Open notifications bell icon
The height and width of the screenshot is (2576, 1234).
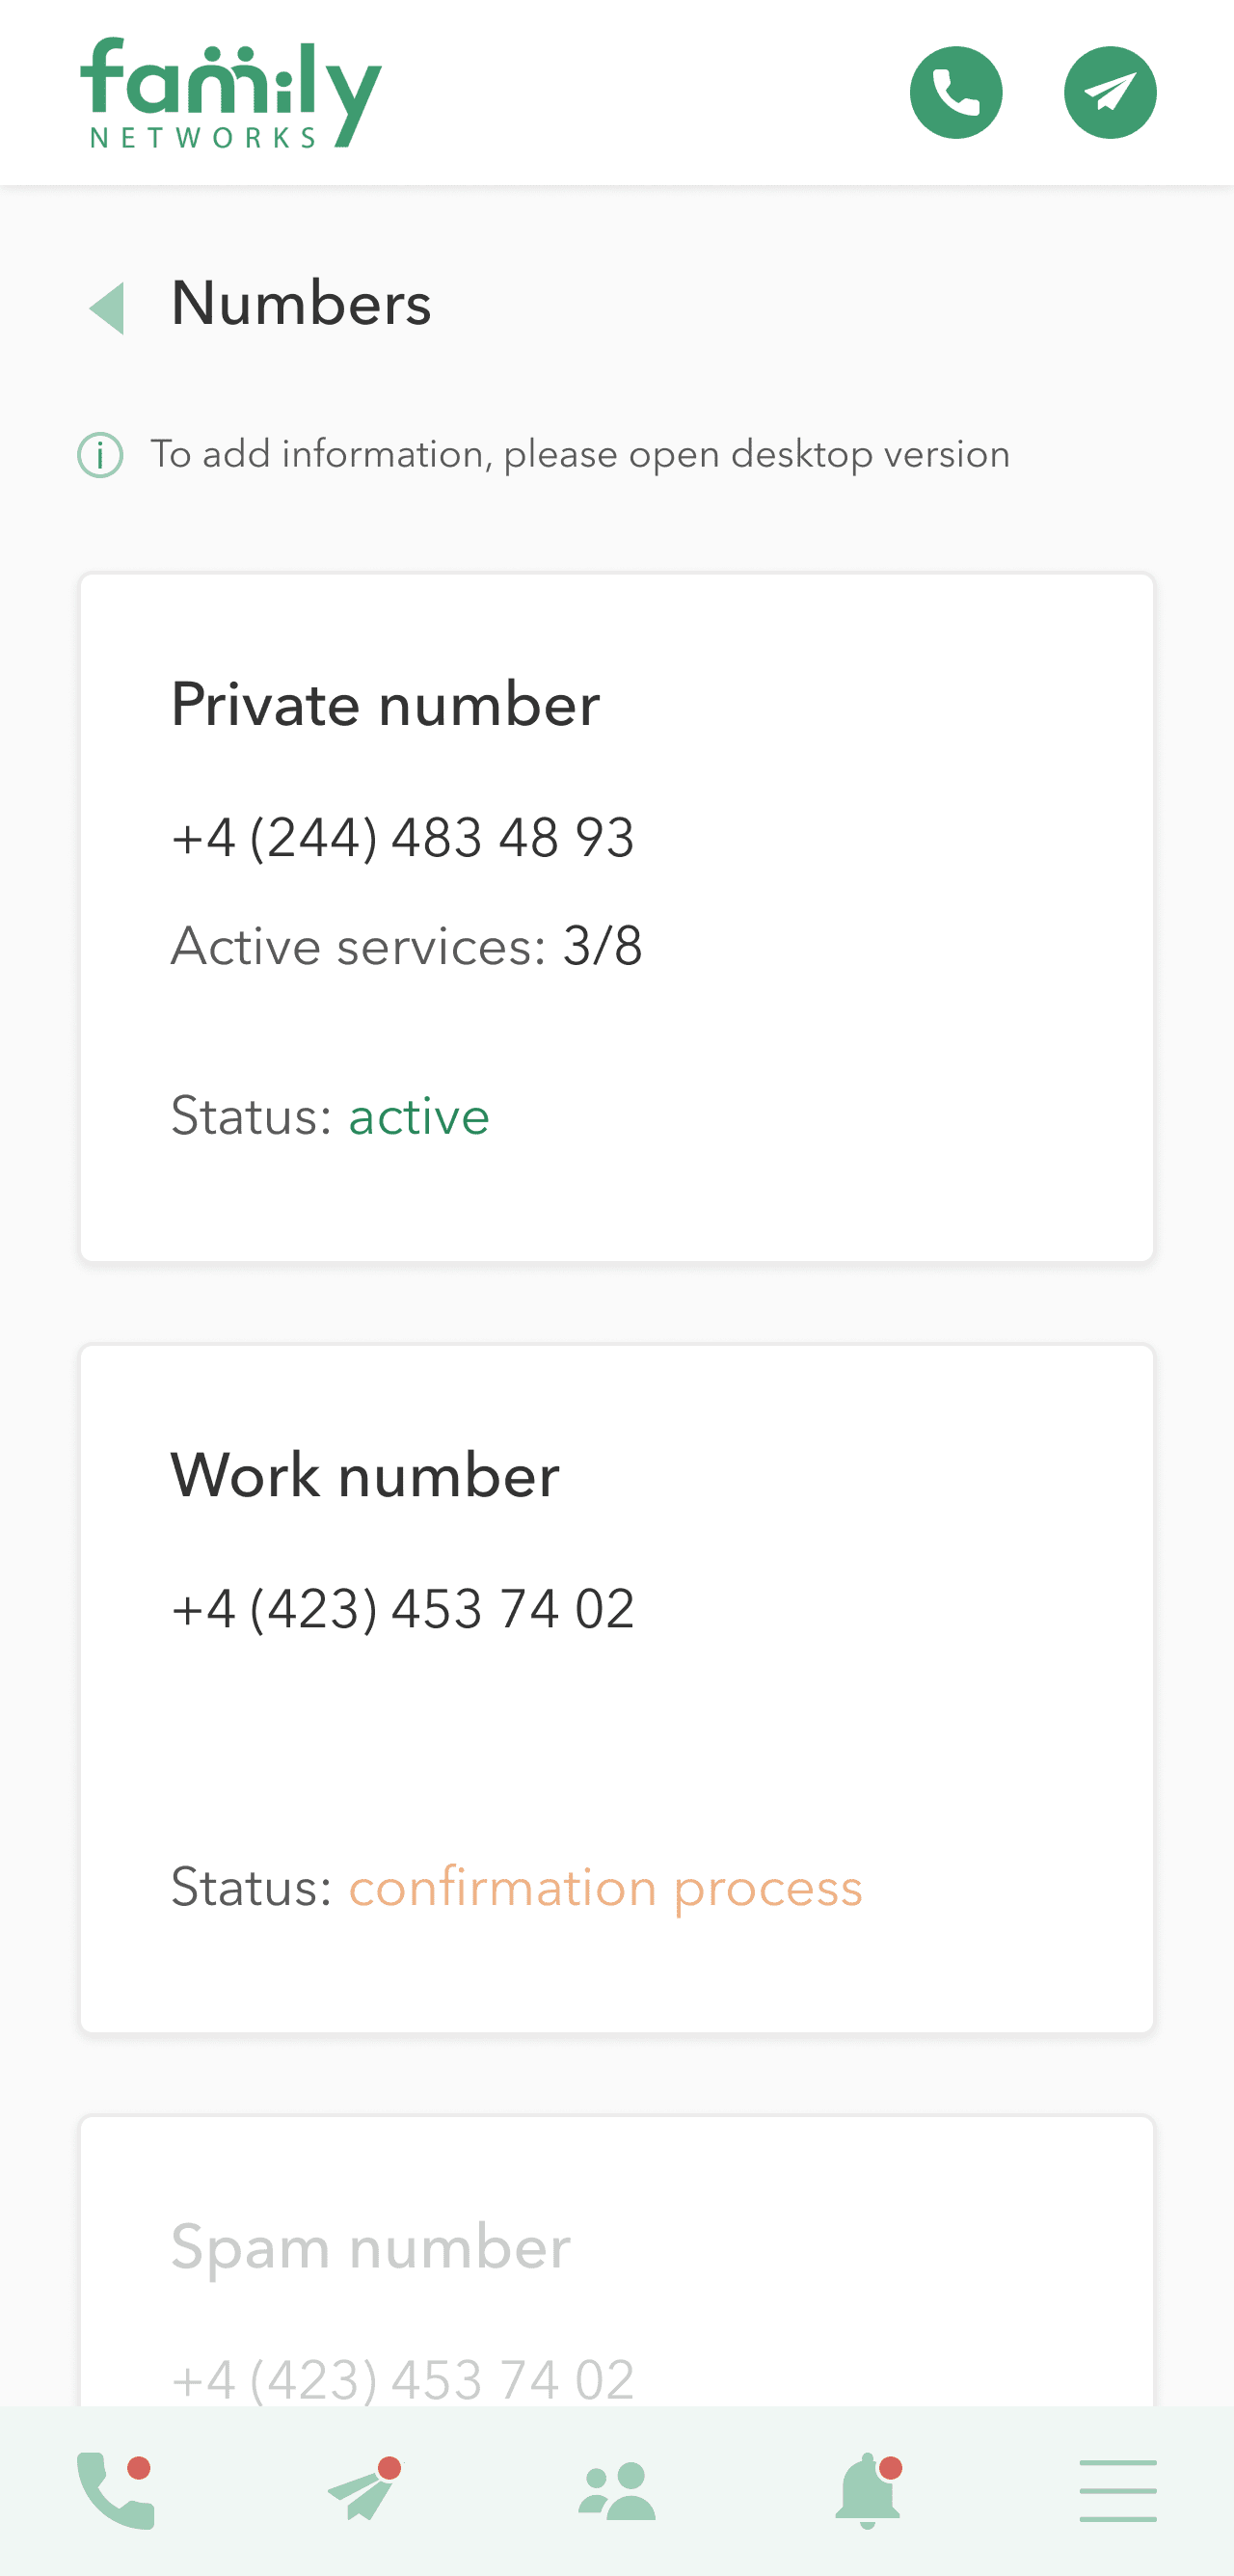coord(868,2490)
